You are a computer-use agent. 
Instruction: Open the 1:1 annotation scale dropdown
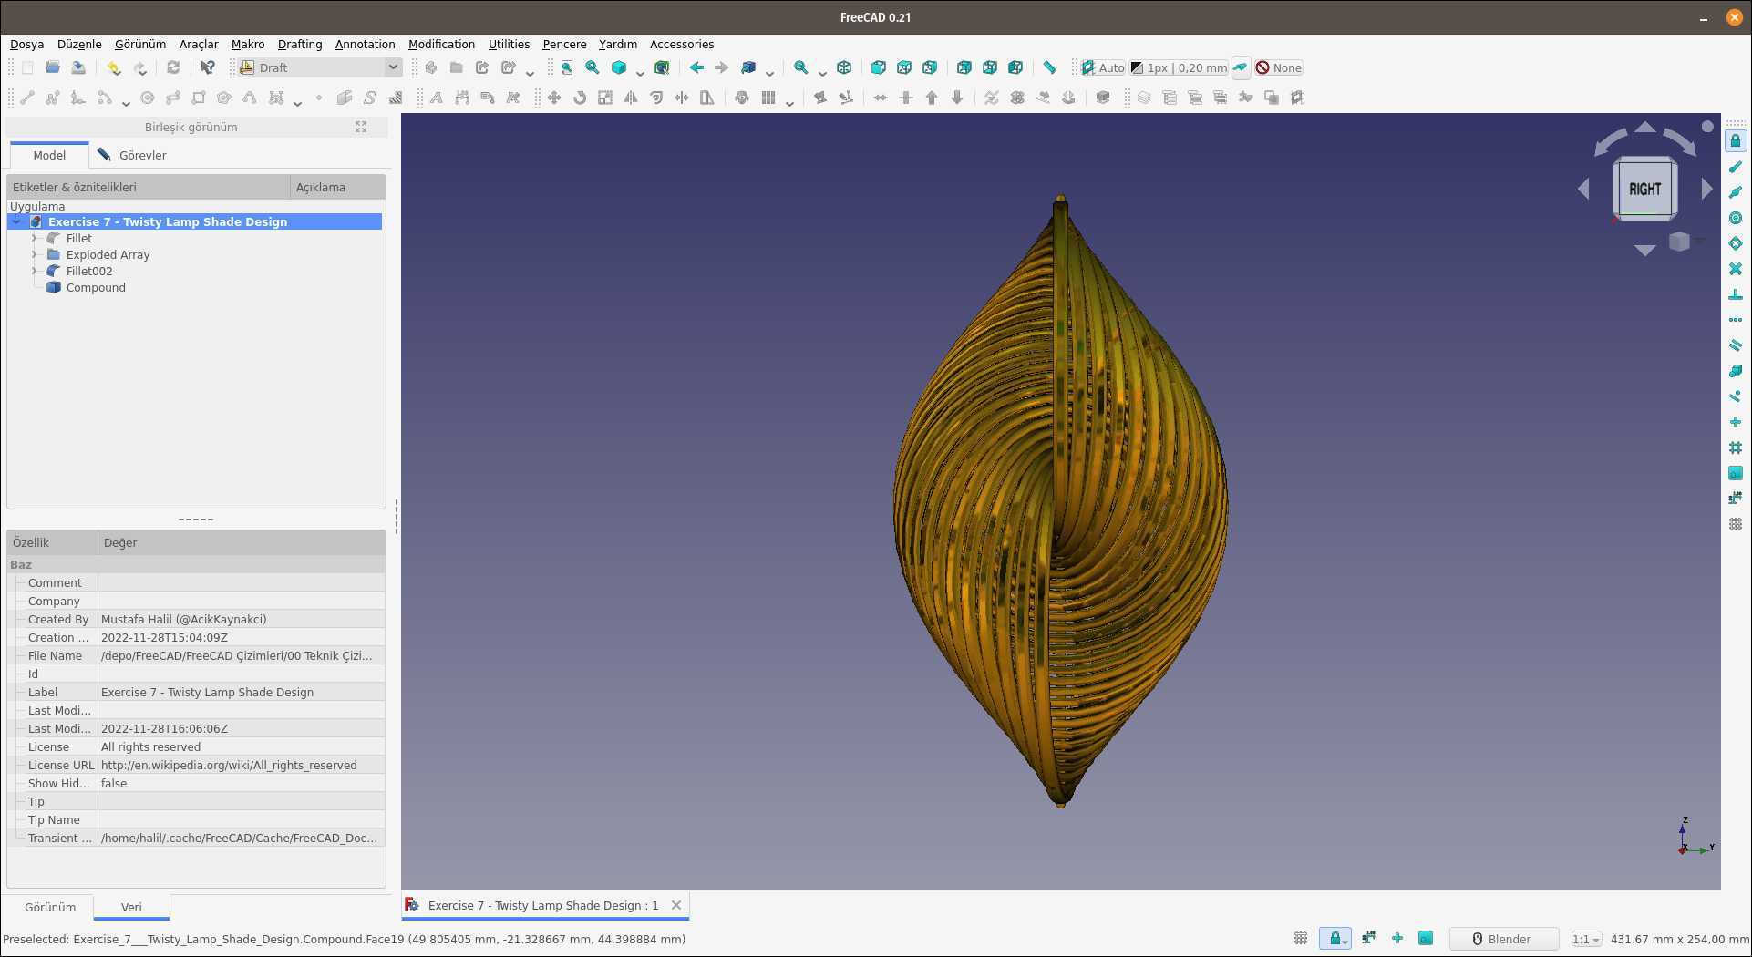pos(1586,939)
